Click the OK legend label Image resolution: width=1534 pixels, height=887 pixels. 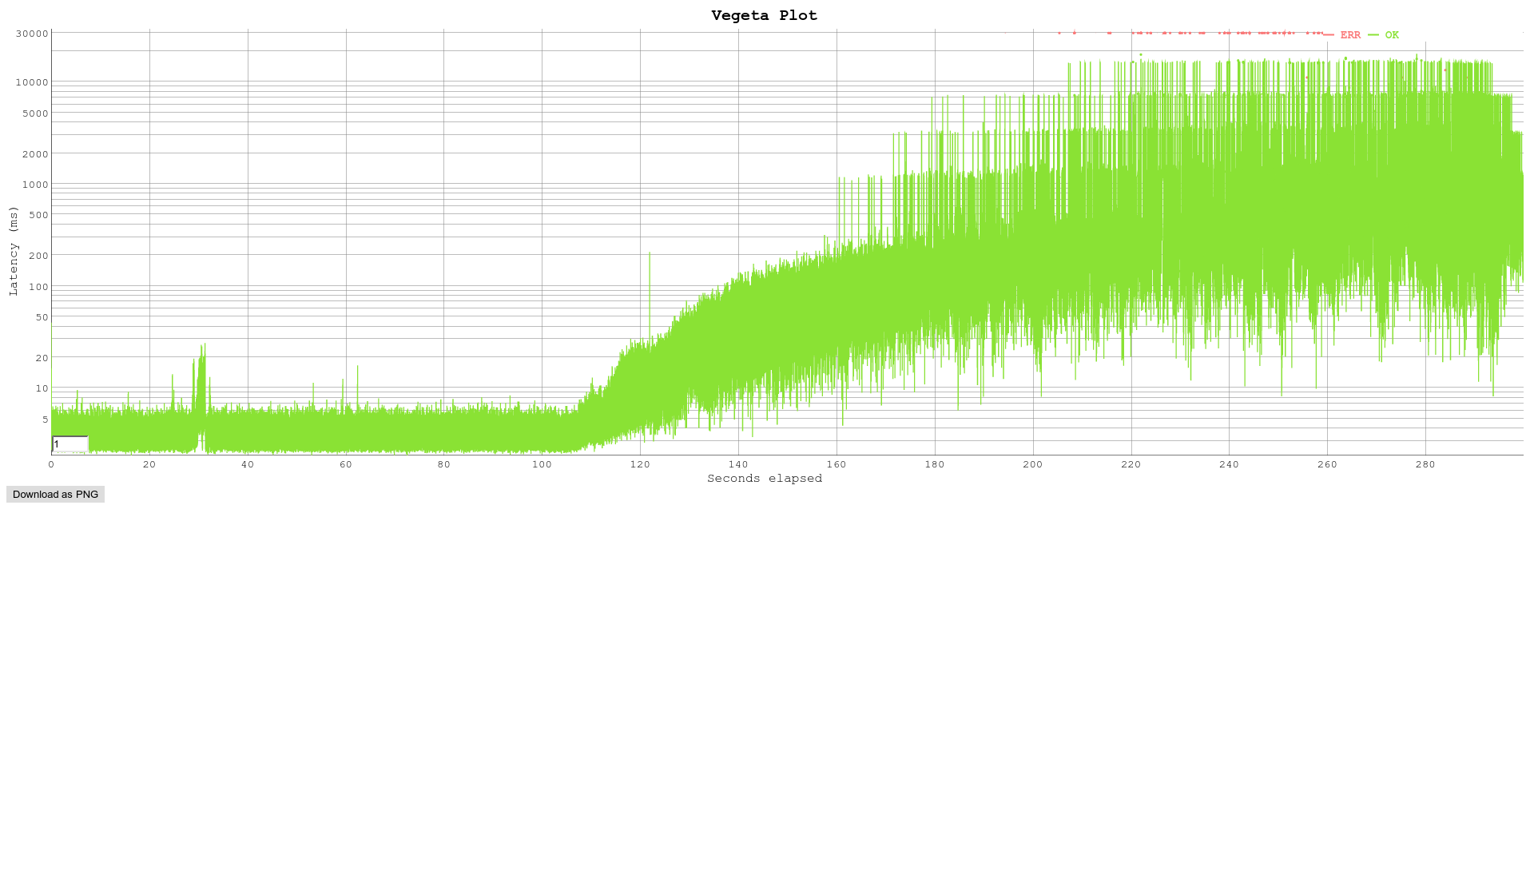click(x=1392, y=35)
